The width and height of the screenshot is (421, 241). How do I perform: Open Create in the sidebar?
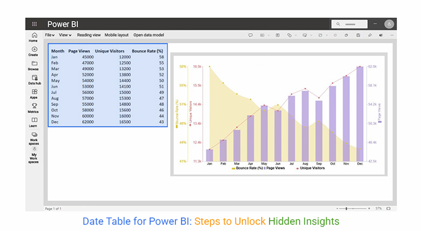(34, 51)
